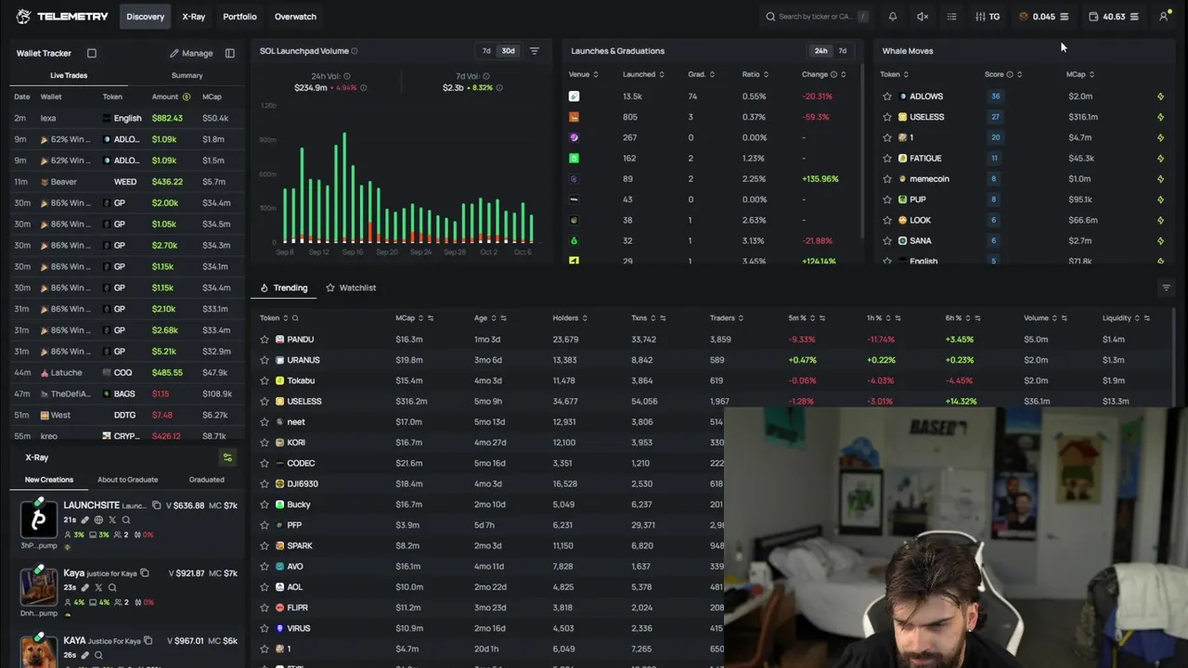The width and height of the screenshot is (1188, 668).
Task: Copy Kaya justice for Kaya address
Action: tap(144, 573)
